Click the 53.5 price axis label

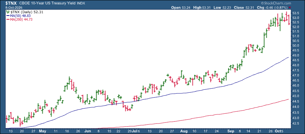296,13
